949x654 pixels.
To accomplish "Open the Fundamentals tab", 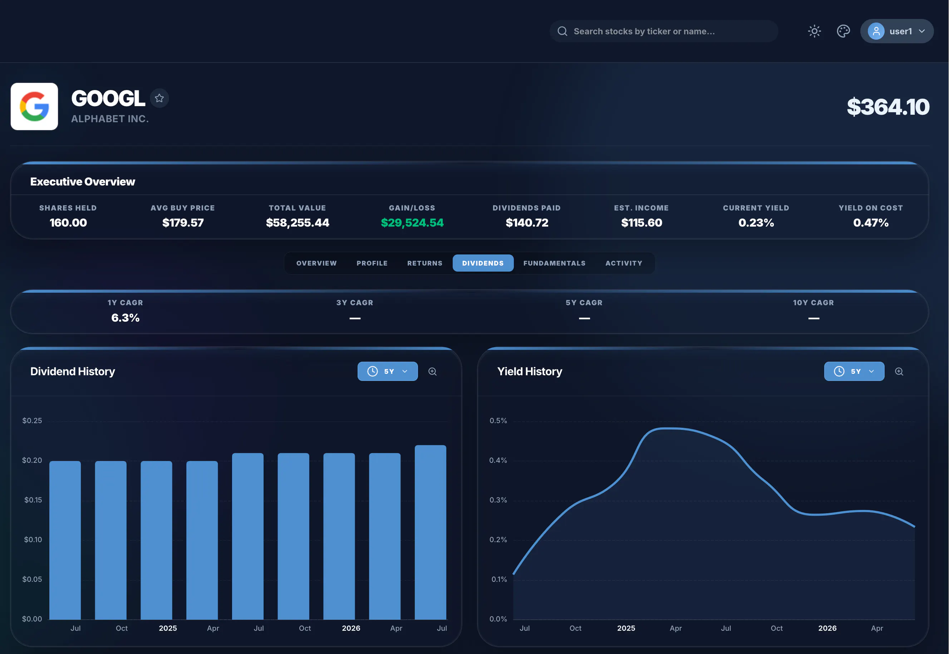I will [x=554, y=263].
